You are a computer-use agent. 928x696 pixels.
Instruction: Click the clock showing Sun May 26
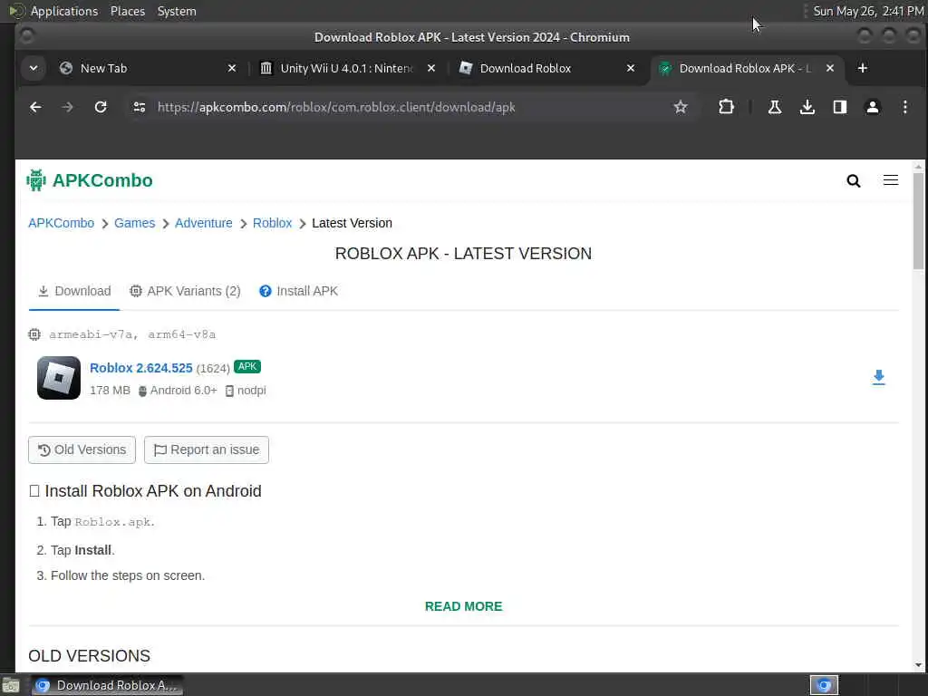coord(867,11)
